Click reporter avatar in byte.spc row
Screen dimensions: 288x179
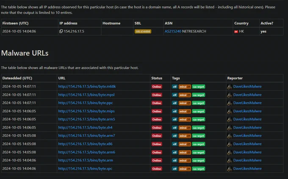click(x=230, y=169)
